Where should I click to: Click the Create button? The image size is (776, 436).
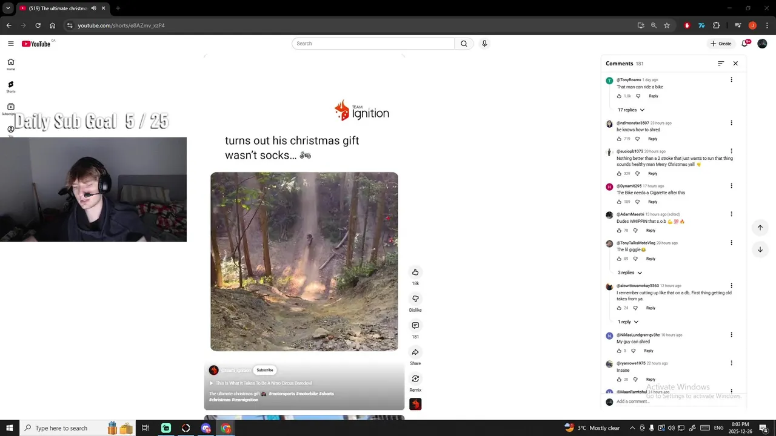tap(721, 44)
